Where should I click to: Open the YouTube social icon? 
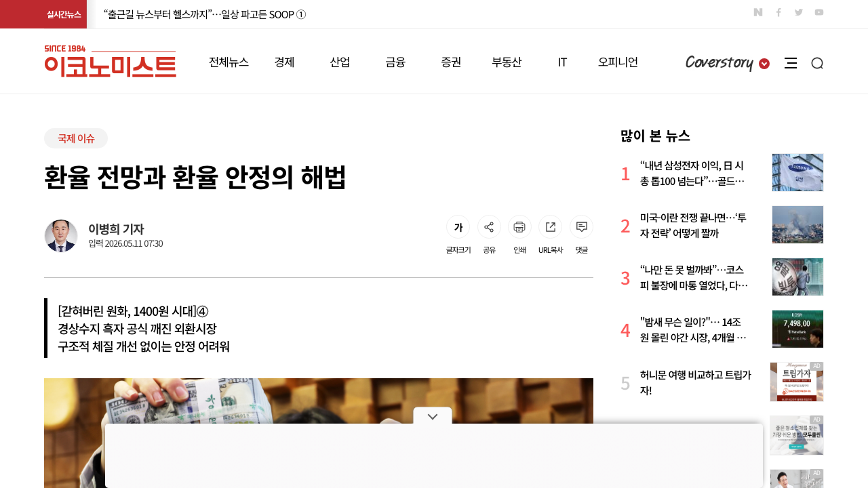click(x=819, y=12)
